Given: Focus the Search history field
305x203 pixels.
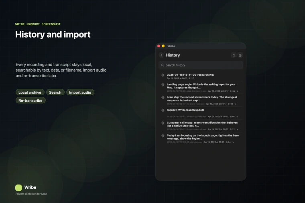Looking at the screenshot, I should coord(201,65).
